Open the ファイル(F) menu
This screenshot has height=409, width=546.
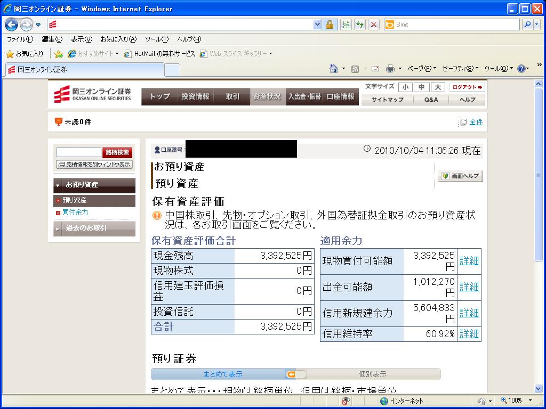pos(20,39)
